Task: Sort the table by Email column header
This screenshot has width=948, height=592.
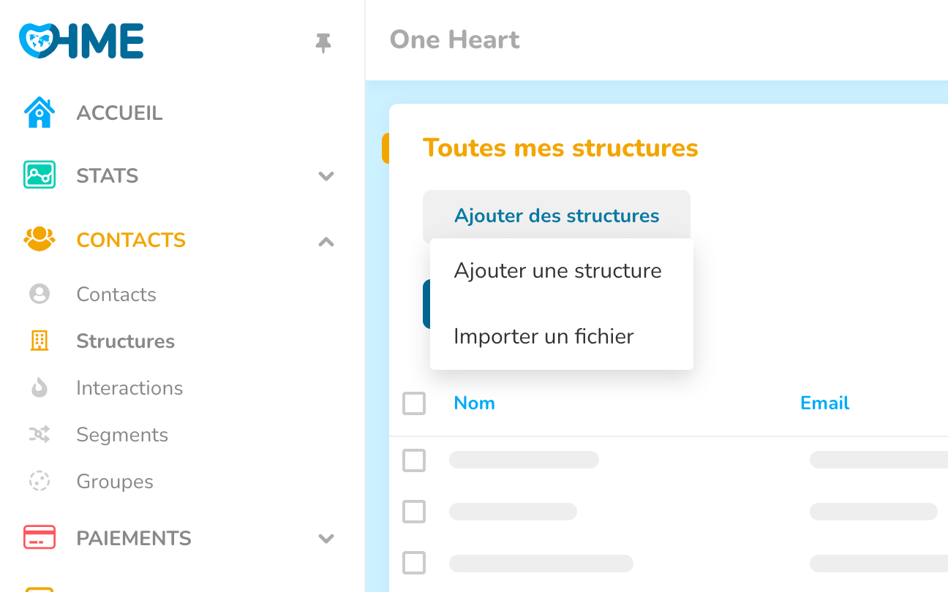Action: (824, 403)
